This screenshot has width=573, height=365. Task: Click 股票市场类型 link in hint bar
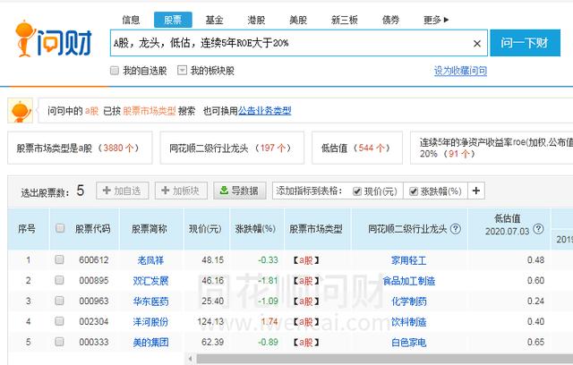click(x=150, y=111)
